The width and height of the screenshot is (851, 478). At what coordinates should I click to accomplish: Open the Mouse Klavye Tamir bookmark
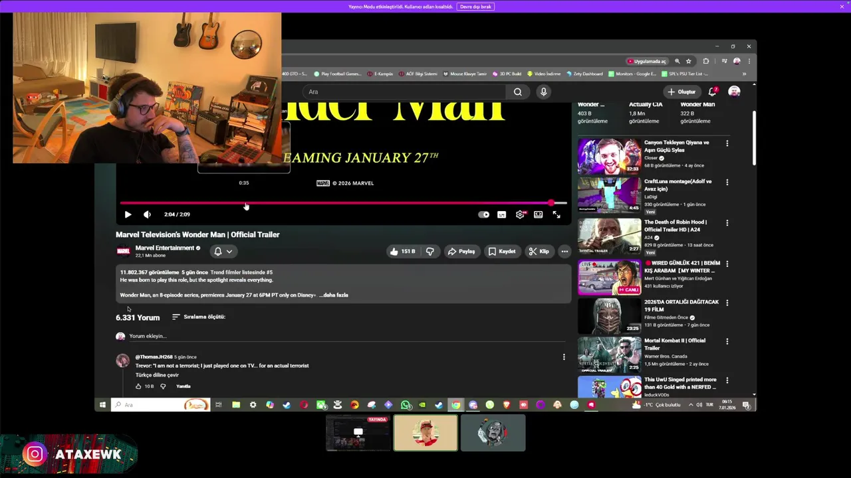[x=465, y=74]
